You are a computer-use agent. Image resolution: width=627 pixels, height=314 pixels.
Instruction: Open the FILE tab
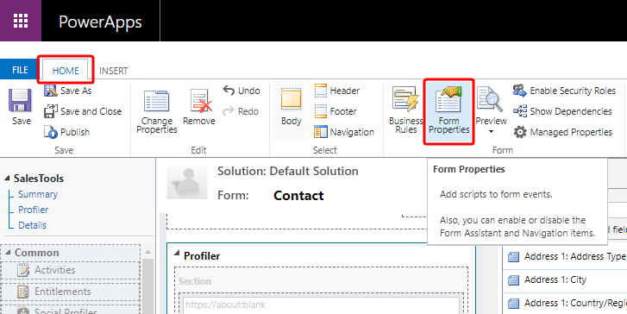20,71
